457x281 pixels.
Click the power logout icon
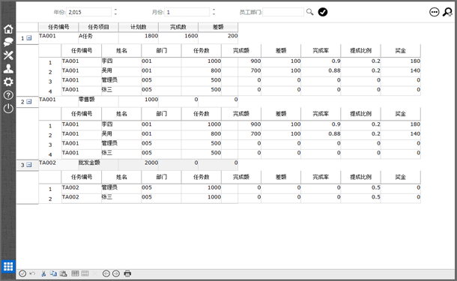pos(8,109)
